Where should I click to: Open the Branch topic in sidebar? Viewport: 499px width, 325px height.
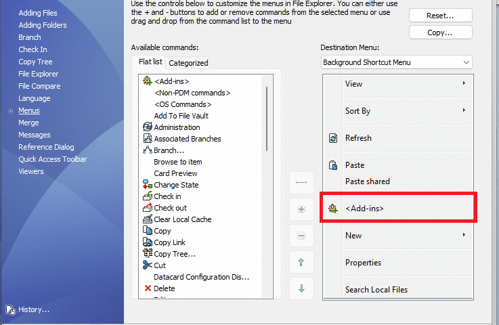(30, 37)
